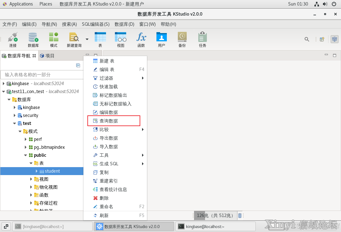Image resolution: width=341 pixels, height=232 pixels.
Task: Click the 连接 (connect) toolbar icon
Action: click(13, 39)
